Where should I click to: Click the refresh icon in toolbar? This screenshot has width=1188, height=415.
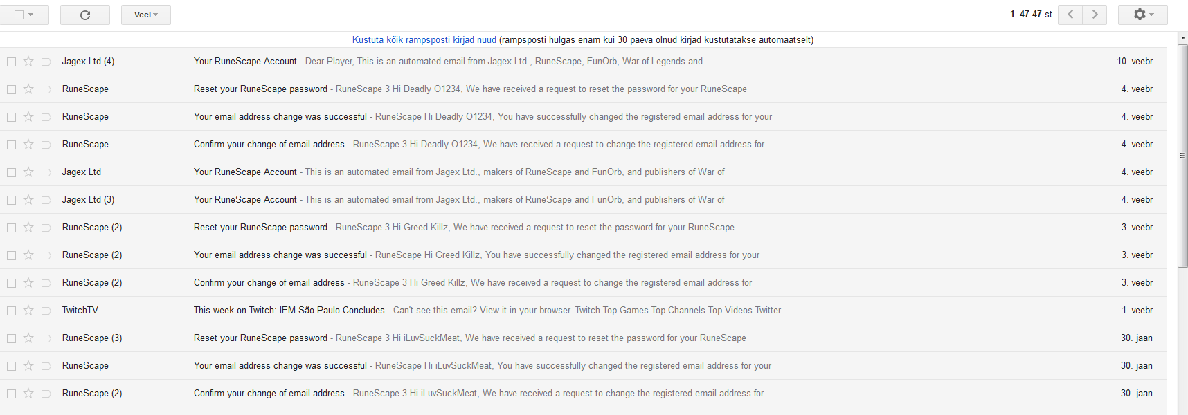tap(85, 15)
